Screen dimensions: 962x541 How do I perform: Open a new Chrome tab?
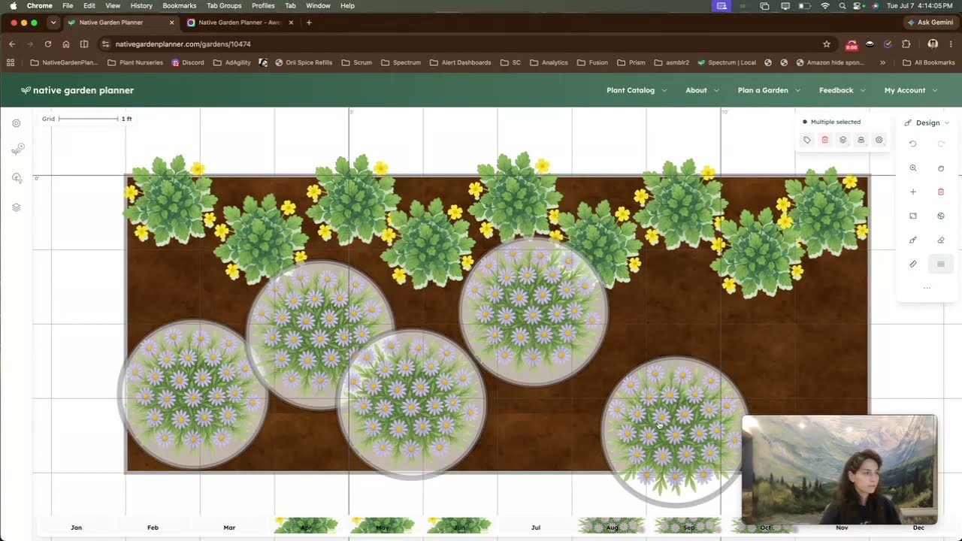point(309,23)
